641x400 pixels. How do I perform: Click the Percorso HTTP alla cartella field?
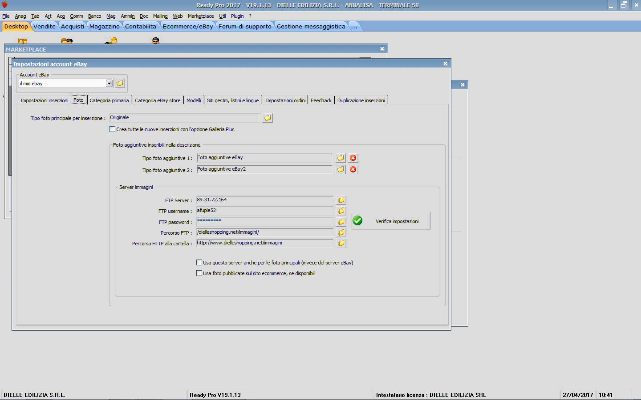coord(264,243)
